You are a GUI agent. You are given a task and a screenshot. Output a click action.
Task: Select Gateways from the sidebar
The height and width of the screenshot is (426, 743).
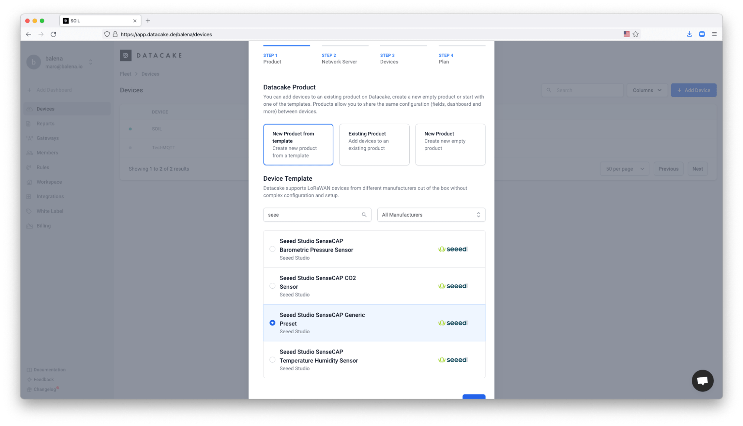48,138
